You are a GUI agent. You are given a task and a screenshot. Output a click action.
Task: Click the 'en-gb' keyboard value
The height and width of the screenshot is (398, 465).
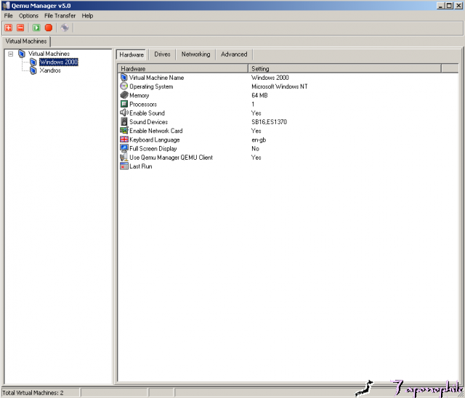(x=259, y=139)
